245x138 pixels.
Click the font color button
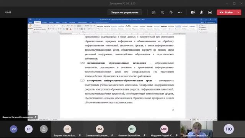(70, 29)
